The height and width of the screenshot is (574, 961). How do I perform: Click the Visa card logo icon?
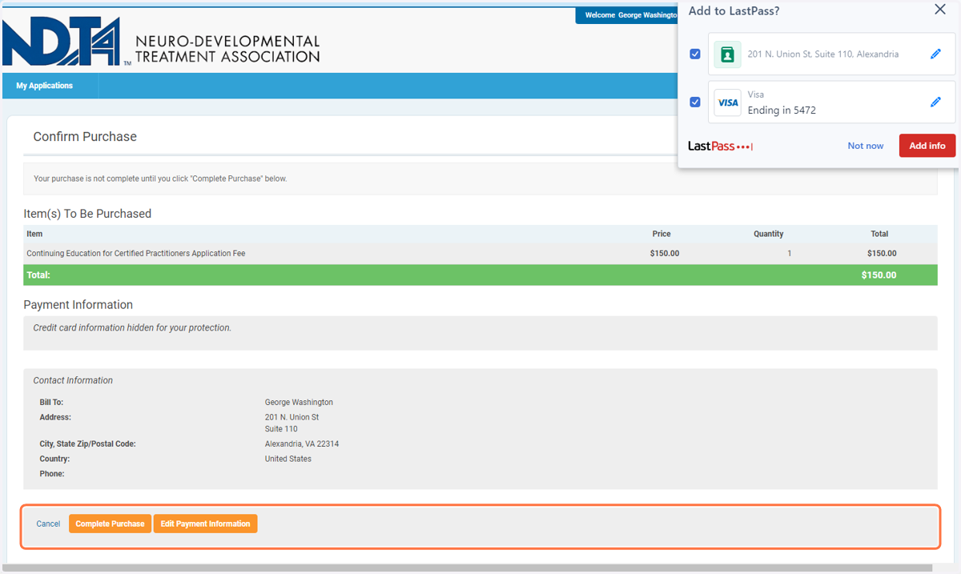click(727, 102)
